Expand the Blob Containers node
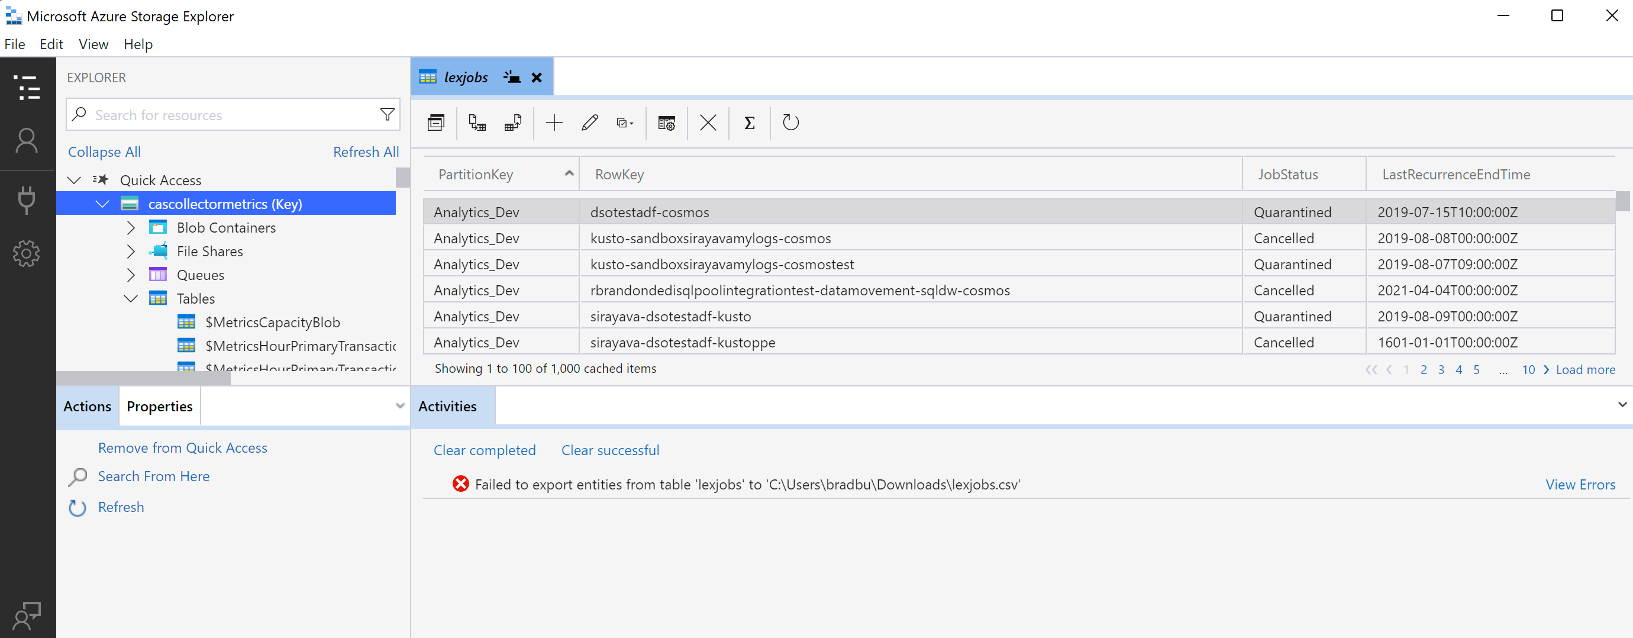1633x638 pixels. click(x=131, y=227)
